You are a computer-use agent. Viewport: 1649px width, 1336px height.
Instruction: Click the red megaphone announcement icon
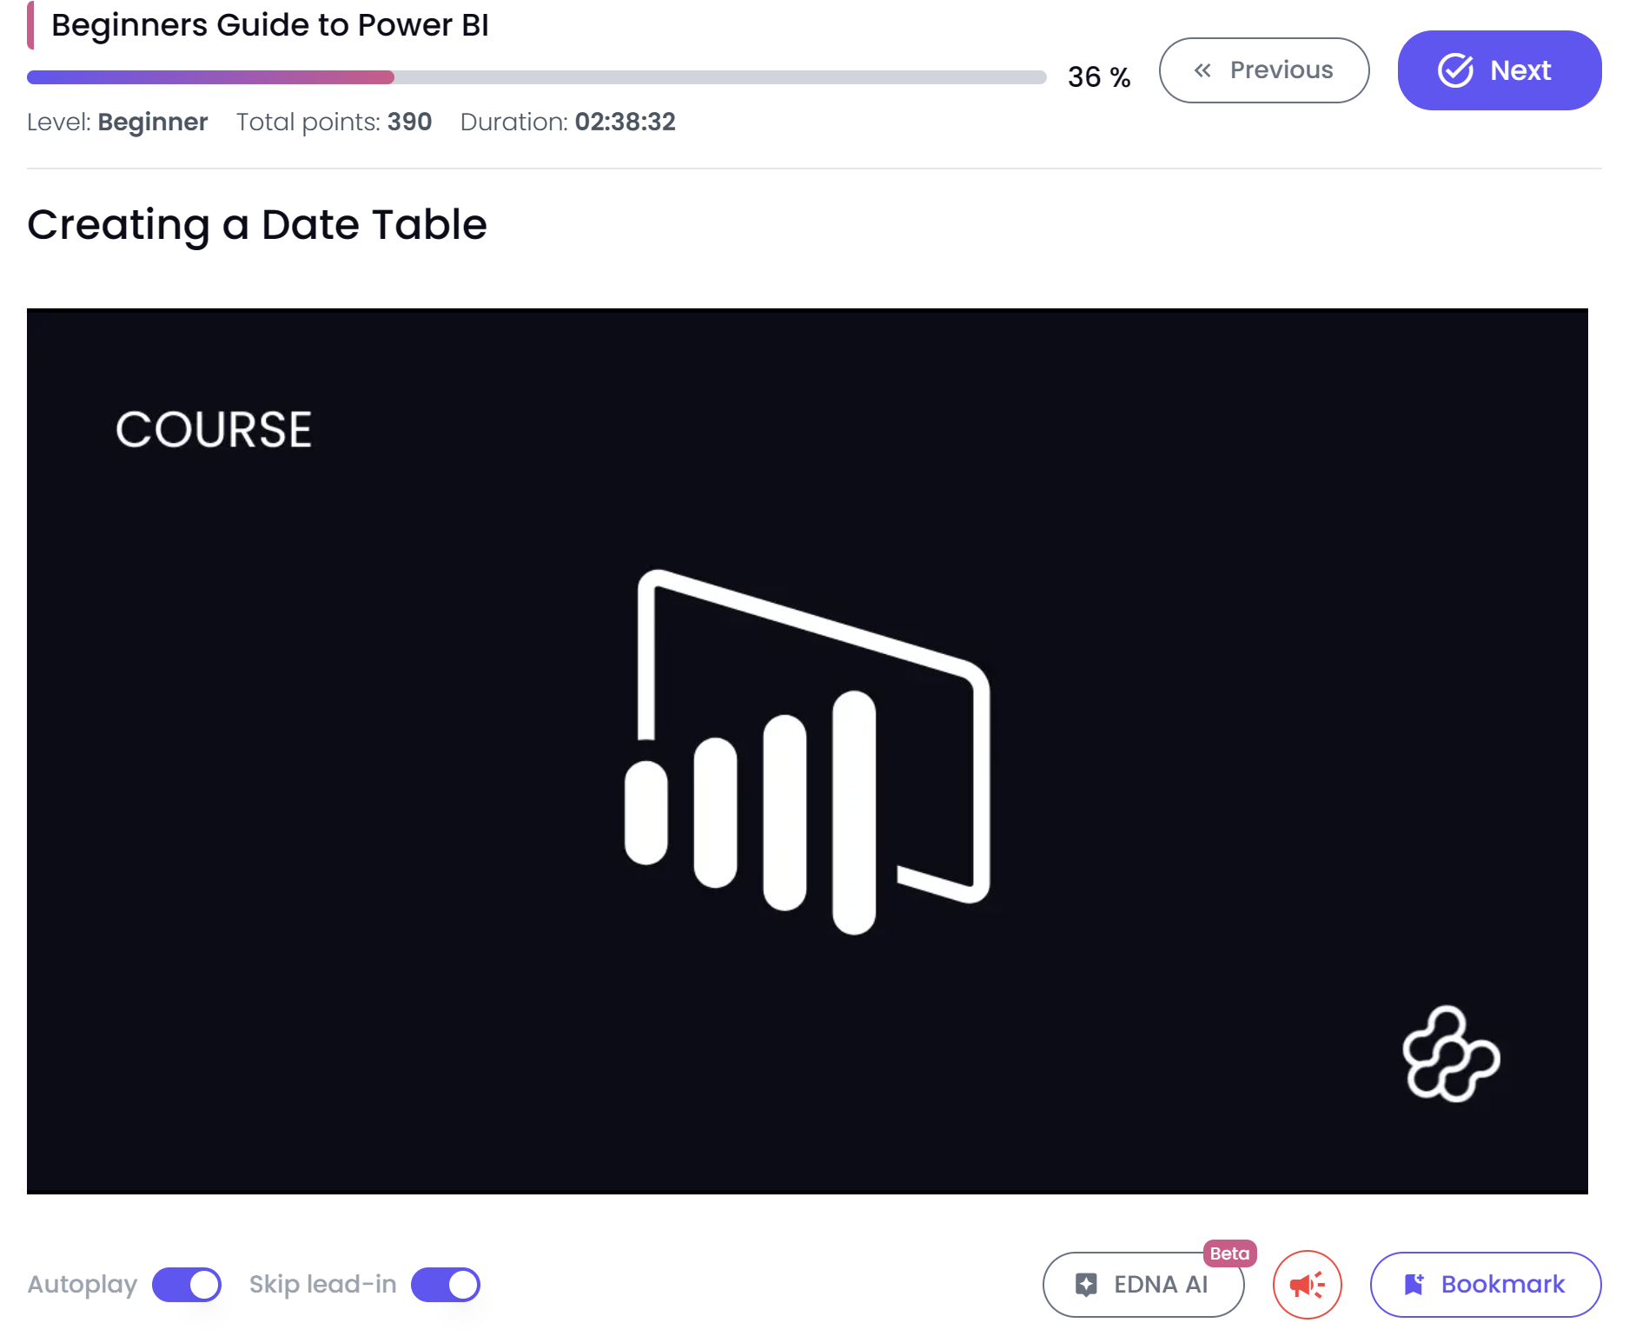click(x=1307, y=1284)
